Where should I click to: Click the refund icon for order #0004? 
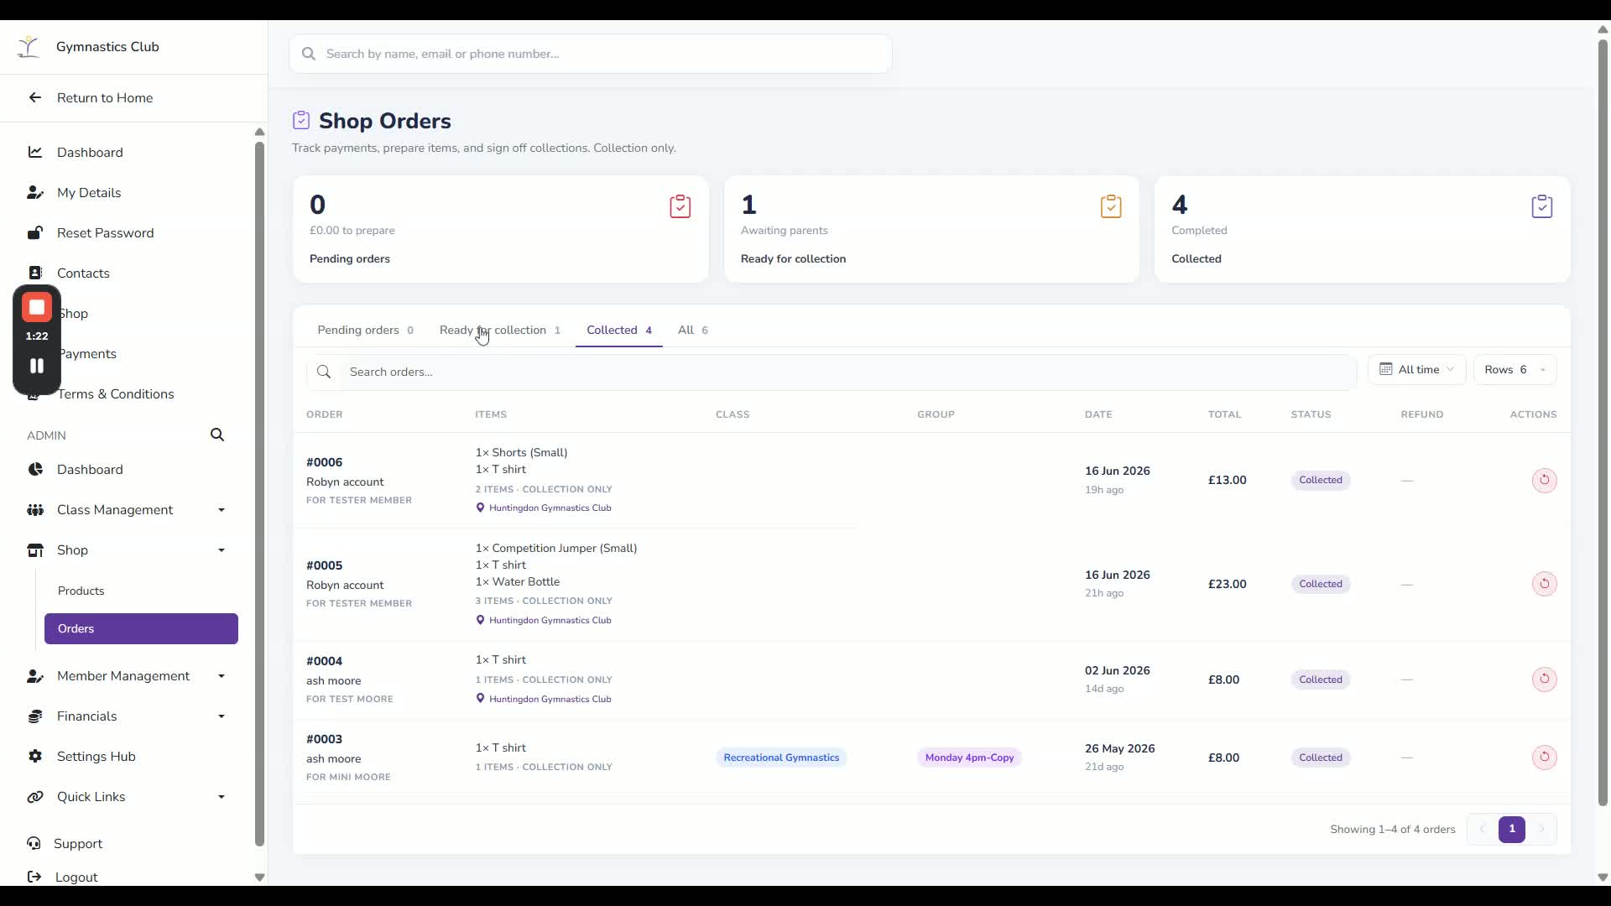click(1544, 679)
